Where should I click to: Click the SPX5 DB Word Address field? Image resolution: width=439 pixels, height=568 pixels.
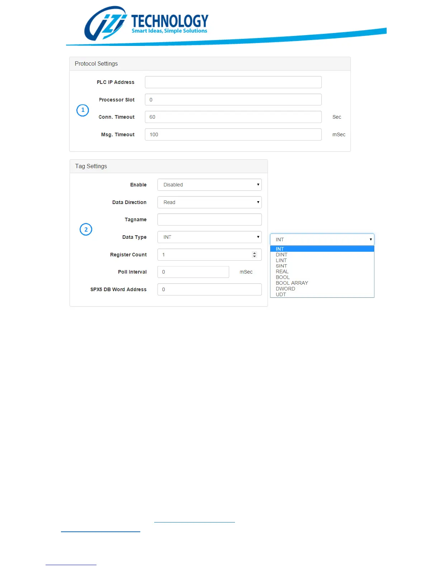pyautogui.click(x=209, y=289)
